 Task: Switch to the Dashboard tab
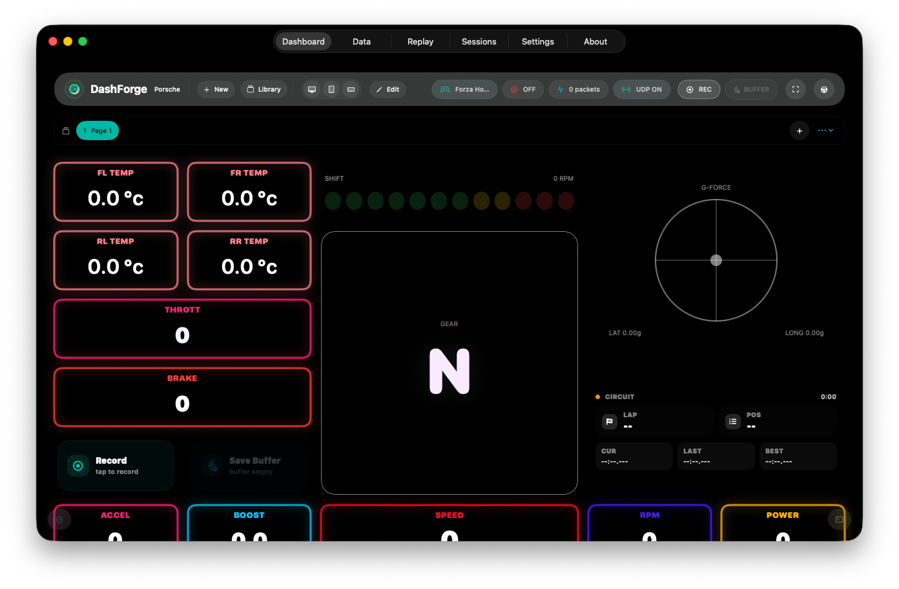[304, 41]
